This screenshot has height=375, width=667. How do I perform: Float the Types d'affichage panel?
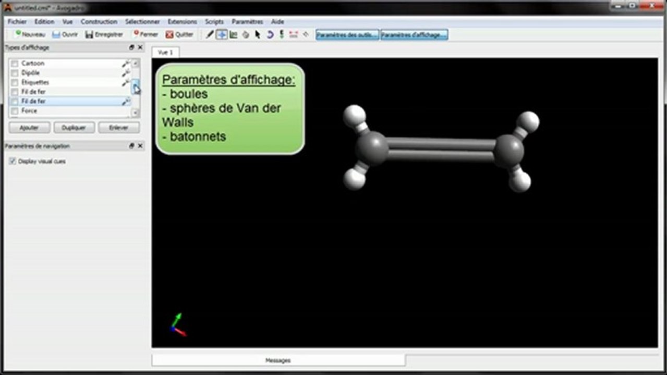coord(132,47)
